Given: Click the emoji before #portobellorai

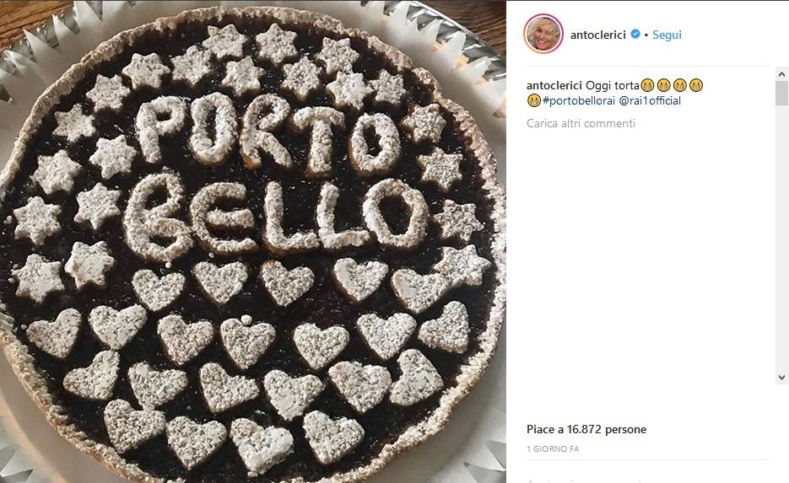Looking at the screenshot, I should [533, 100].
